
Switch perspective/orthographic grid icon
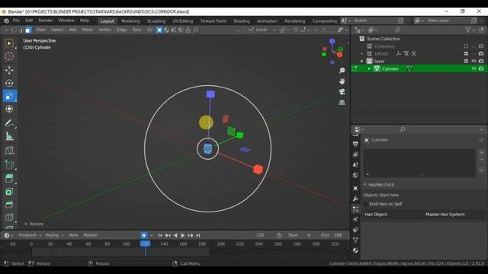(342, 102)
